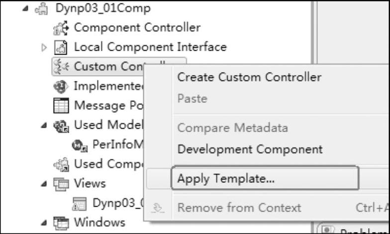Choose Create Custom Controller menu entry
The height and width of the screenshot is (234, 390).
tap(249, 77)
